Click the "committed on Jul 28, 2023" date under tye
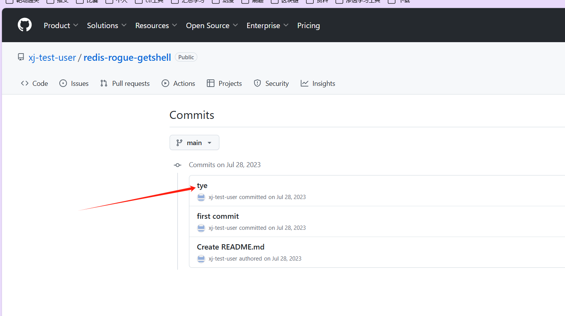This screenshot has width=565, height=316. 273,197
